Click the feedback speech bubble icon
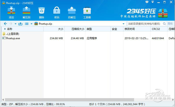 pyautogui.click(x=147, y=2)
